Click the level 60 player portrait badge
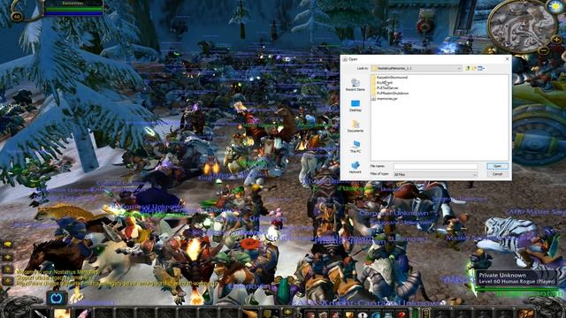Screen dimensions: 566x318 17,17
